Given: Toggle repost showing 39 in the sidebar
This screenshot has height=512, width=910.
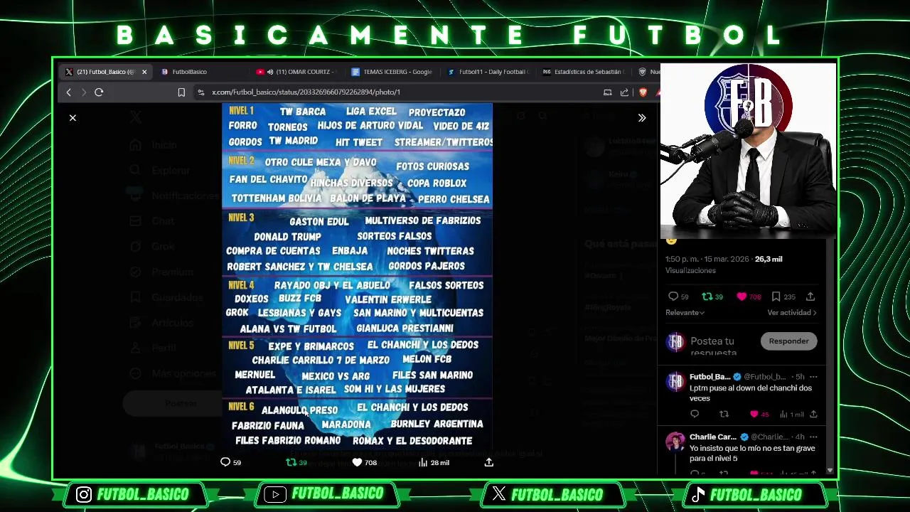Looking at the screenshot, I should point(712,297).
